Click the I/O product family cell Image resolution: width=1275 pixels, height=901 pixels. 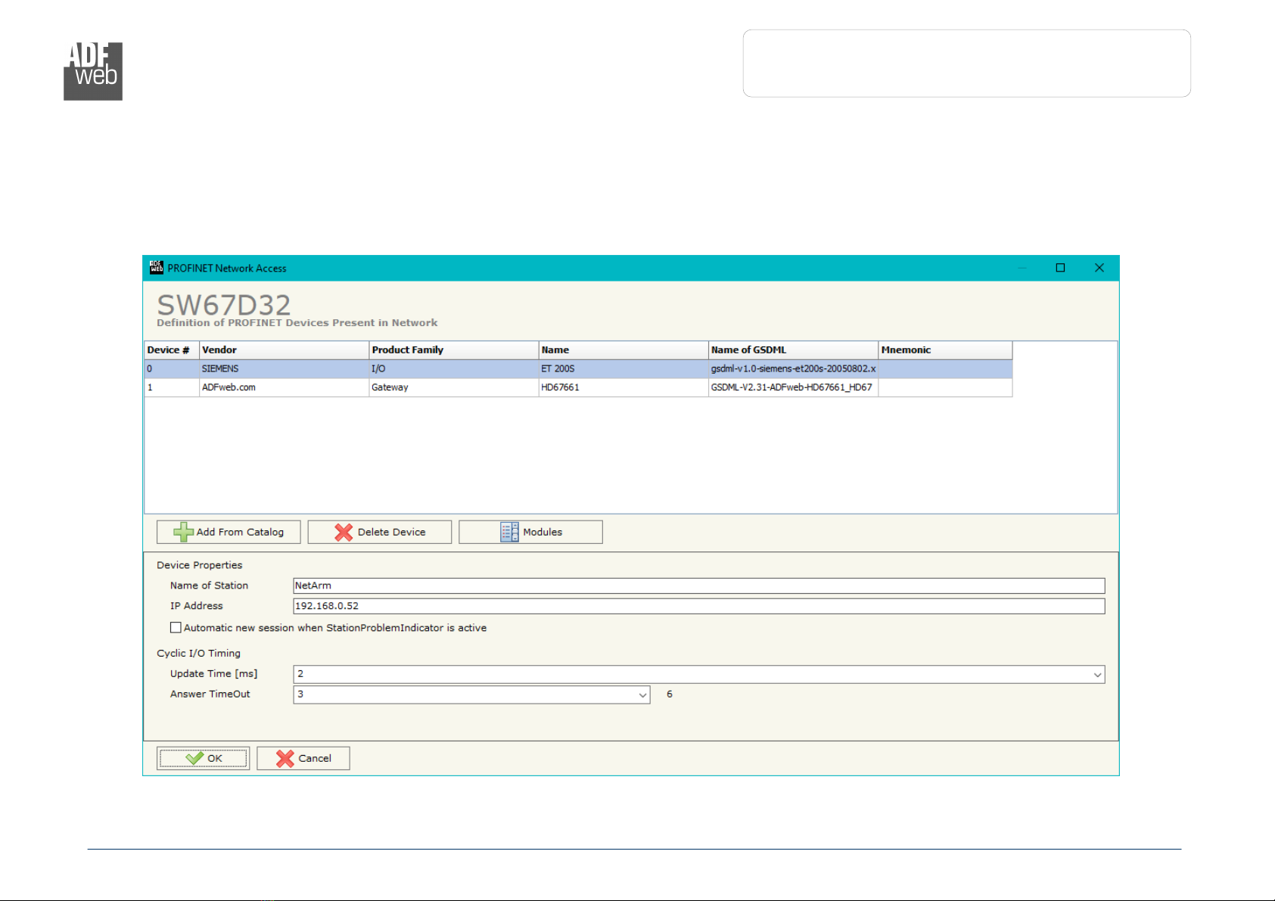point(453,368)
